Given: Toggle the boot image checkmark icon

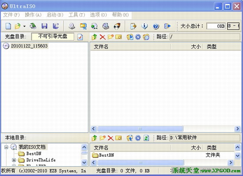Looking at the screenshot, I should pyautogui.click(x=80, y=37).
